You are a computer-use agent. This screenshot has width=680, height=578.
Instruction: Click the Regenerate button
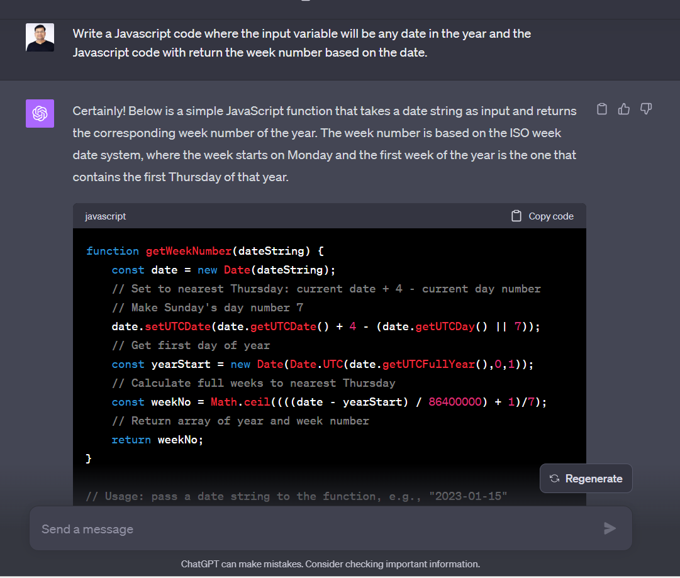[x=586, y=478]
